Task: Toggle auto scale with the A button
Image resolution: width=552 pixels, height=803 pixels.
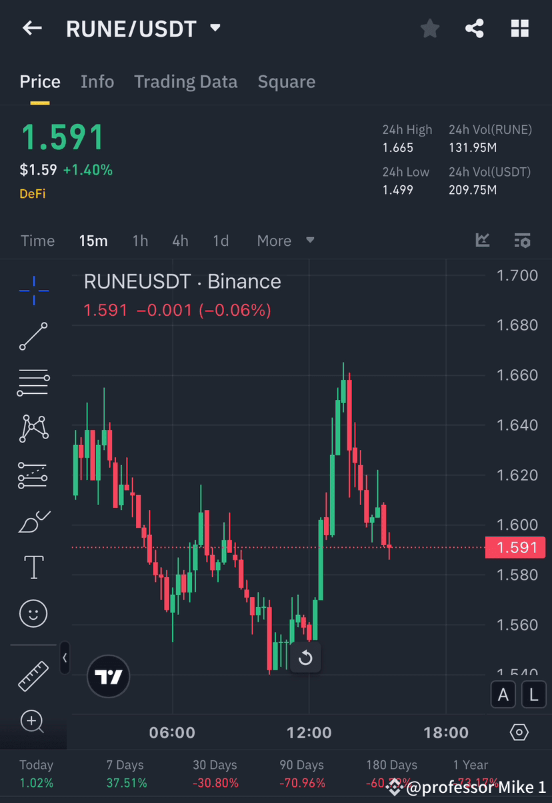Action: 503,694
